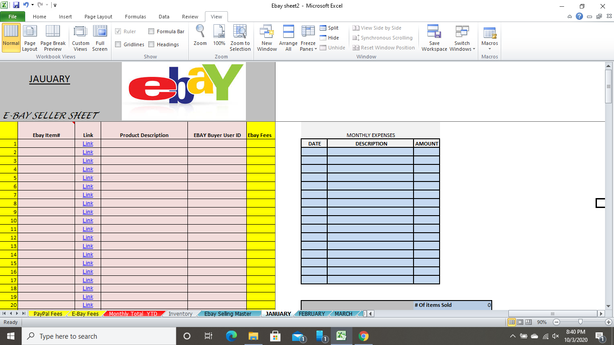Click Arrange All windows

click(288, 38)
